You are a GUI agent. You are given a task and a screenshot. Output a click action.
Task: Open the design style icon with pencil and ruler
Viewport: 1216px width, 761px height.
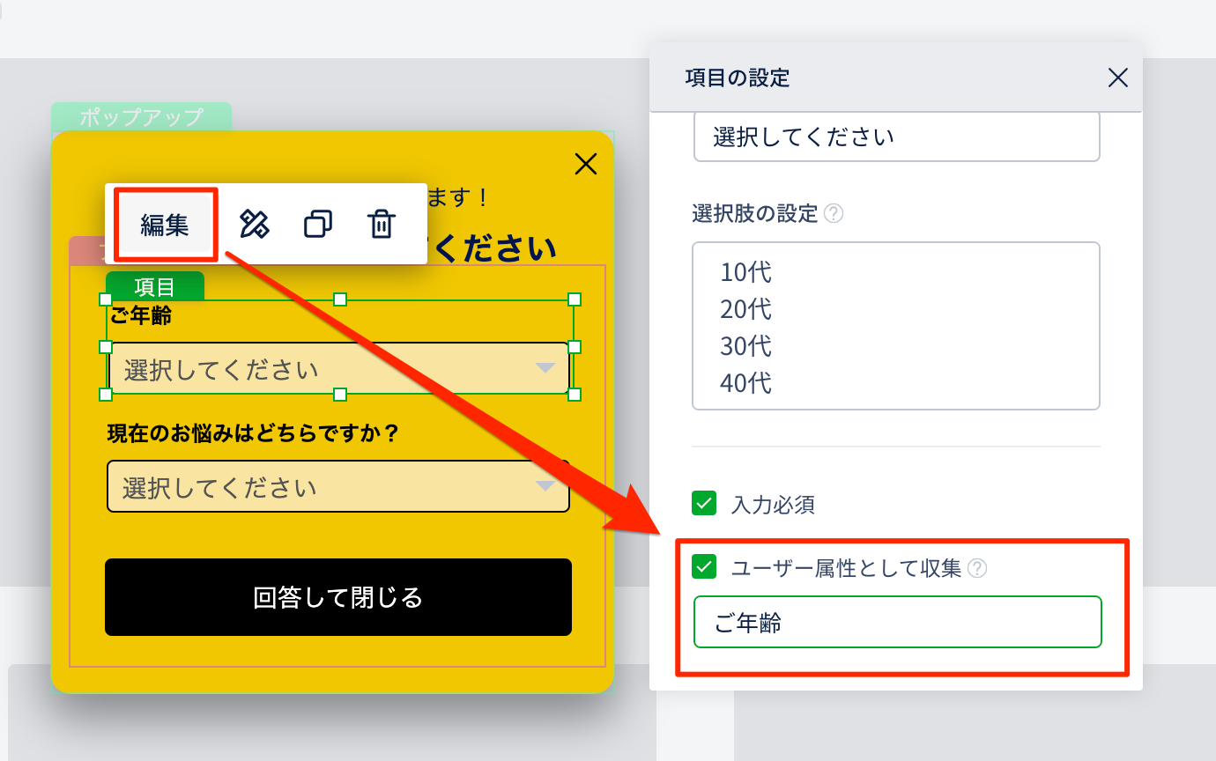[x=255, y=225]
